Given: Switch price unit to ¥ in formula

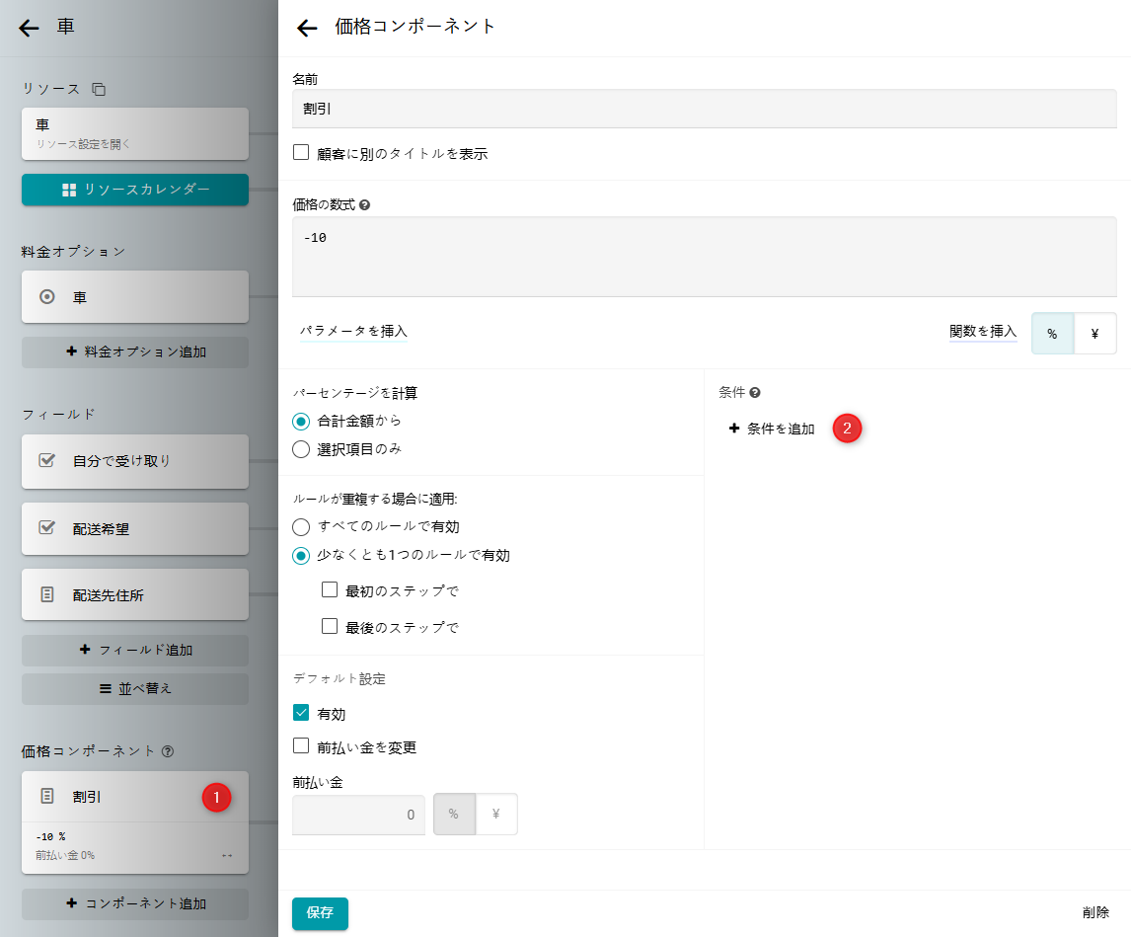Looking at the screenshot, I should pyautogui.click(x=1094, y=334).
